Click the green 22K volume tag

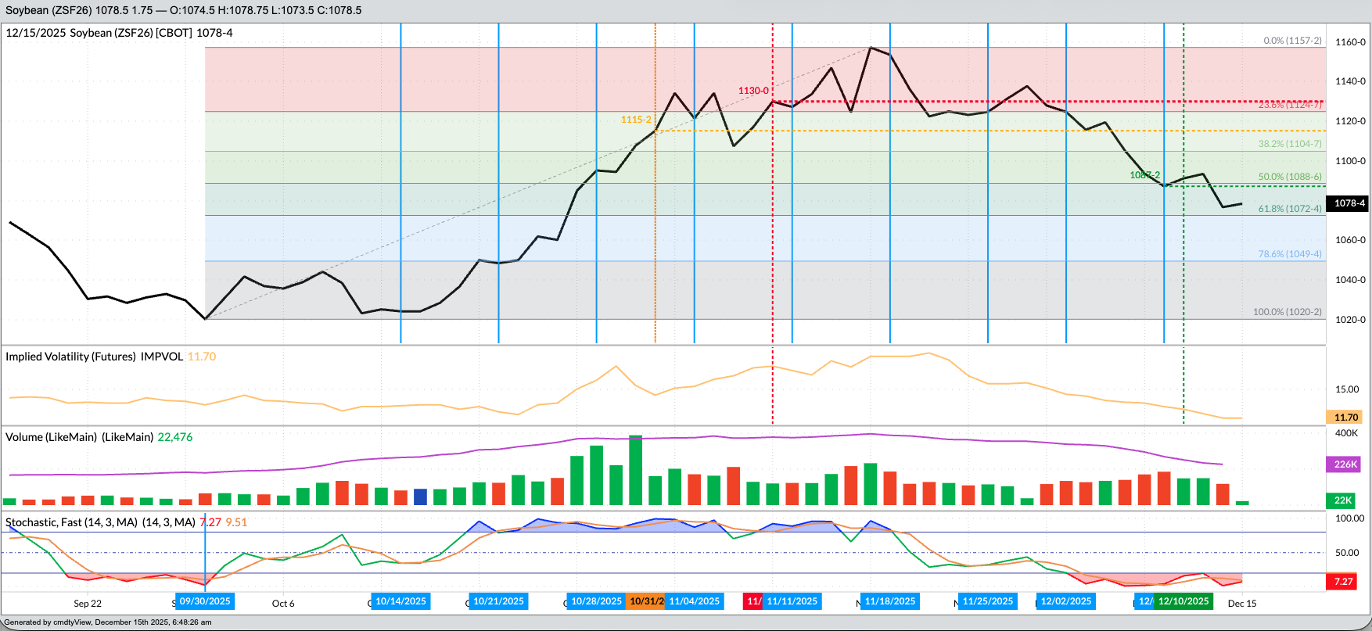(x=1343, y=500)
